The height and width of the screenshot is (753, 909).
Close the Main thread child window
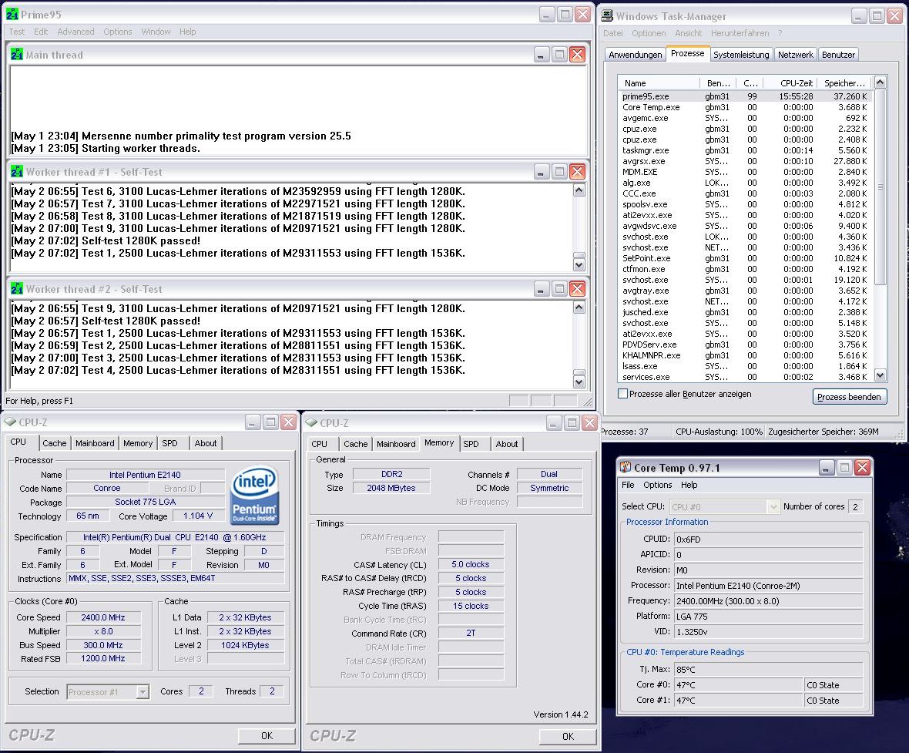tap(578, 55)
